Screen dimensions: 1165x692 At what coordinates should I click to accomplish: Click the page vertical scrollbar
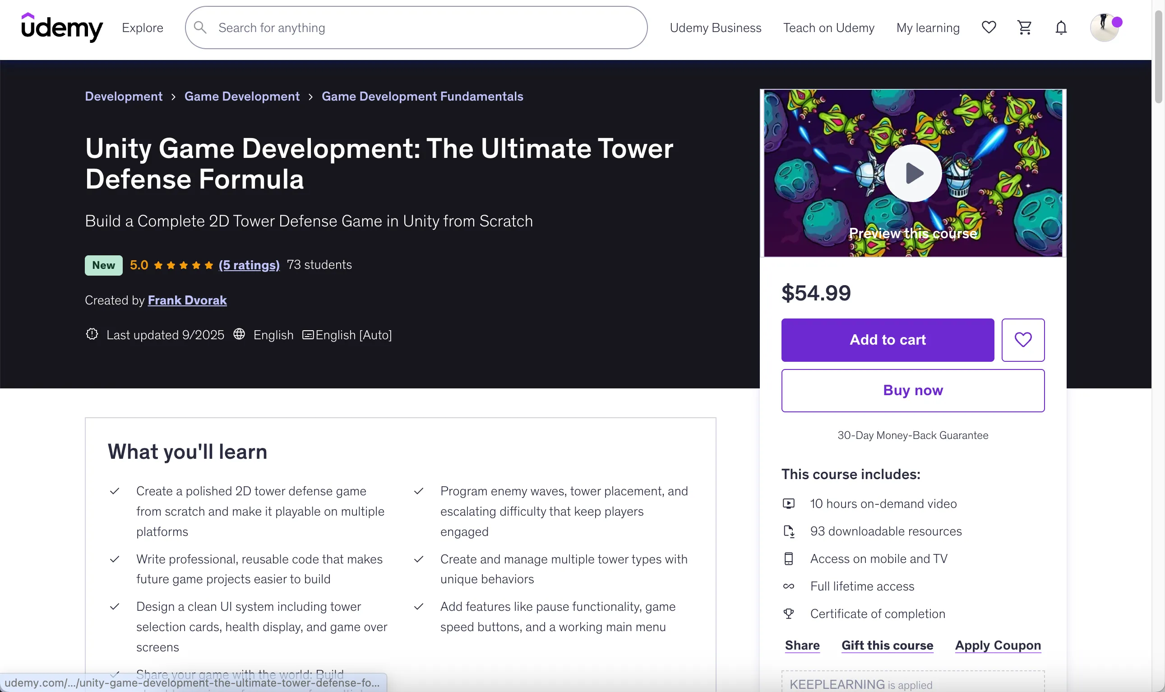(1158, 56)
